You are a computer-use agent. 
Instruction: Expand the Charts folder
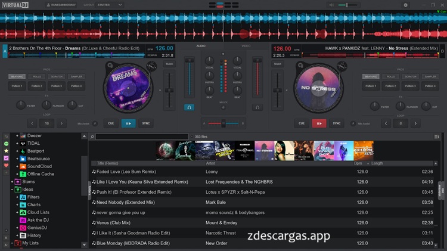click(x=17, y=204)
